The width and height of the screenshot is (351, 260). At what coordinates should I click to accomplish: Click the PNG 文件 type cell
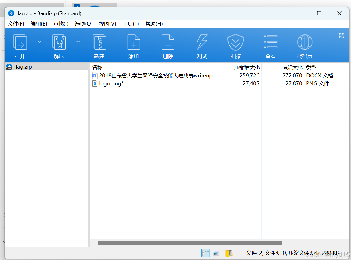(x=318, y=83)
